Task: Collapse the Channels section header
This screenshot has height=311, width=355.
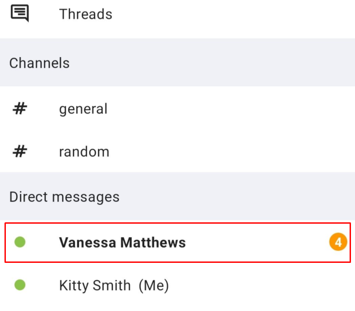Action: pos(177,63)
